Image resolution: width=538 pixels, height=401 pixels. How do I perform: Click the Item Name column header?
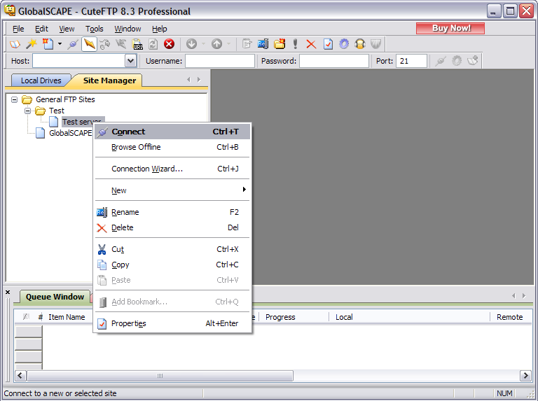(x=67, y=317)
